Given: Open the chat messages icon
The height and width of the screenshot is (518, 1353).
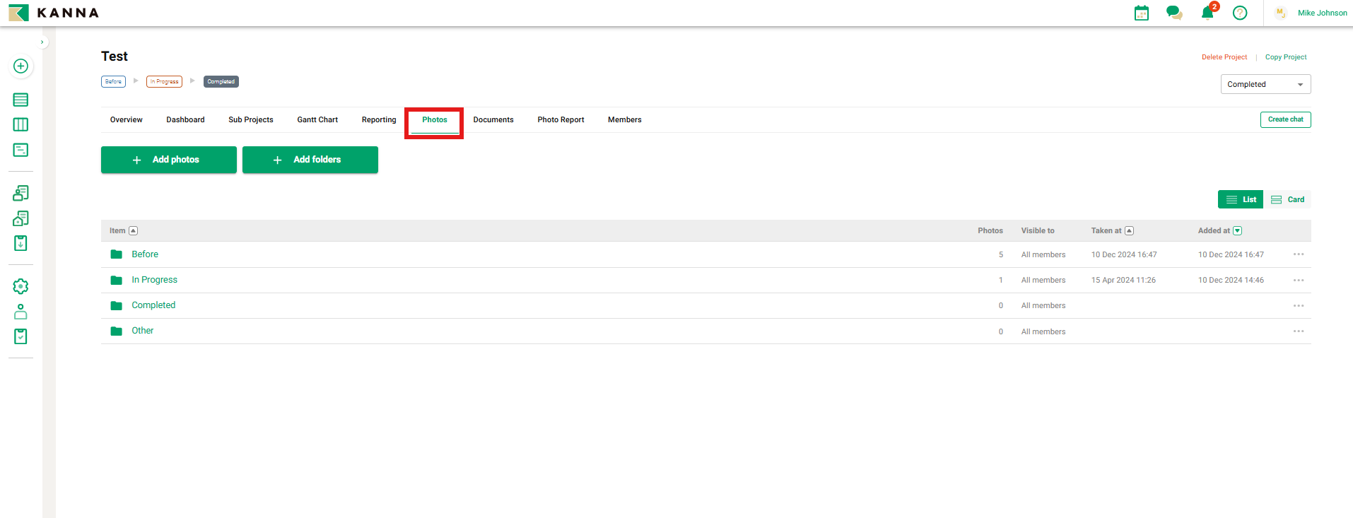Looking at the screenshot, I should 1173,13.
